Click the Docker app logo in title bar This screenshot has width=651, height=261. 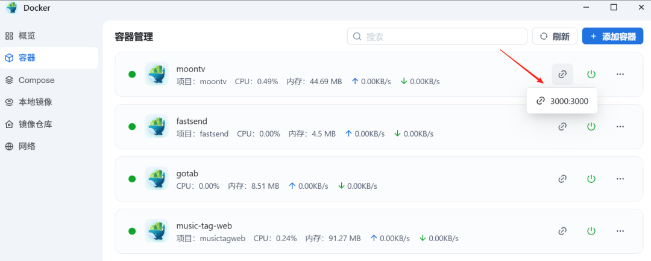point(11,7)
